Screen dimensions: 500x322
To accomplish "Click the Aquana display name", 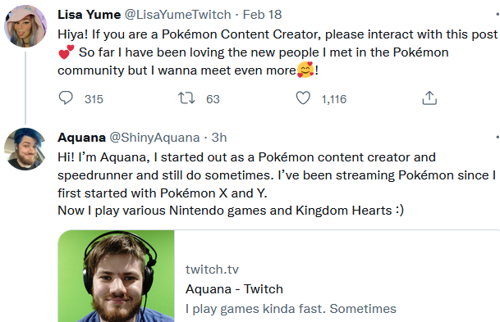I will tap(81, 138).
